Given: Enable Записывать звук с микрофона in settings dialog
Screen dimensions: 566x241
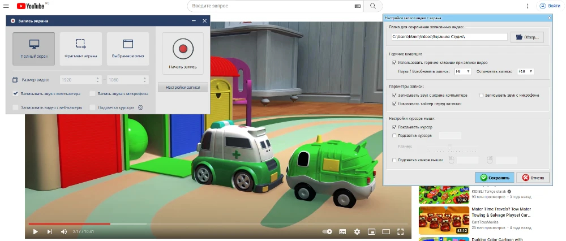Looking at the screenshot, I should 481,95.
